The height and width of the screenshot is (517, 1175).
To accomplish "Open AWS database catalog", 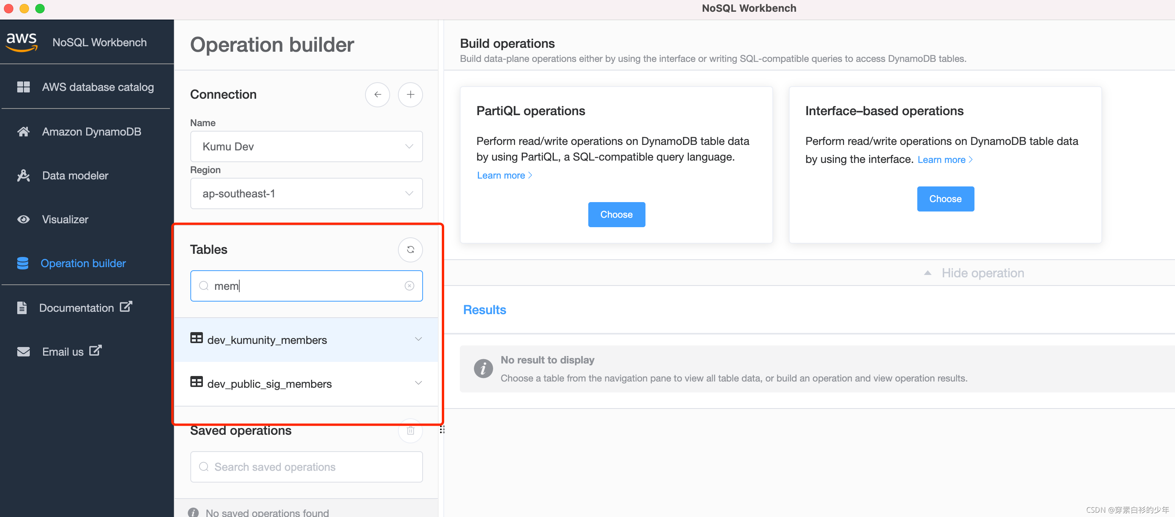I will coord(98,87).
